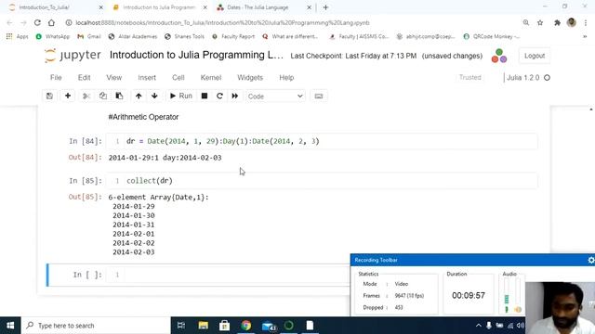Open the cell type Code dropdown
The image size is (595, 334).
point(275,96)
